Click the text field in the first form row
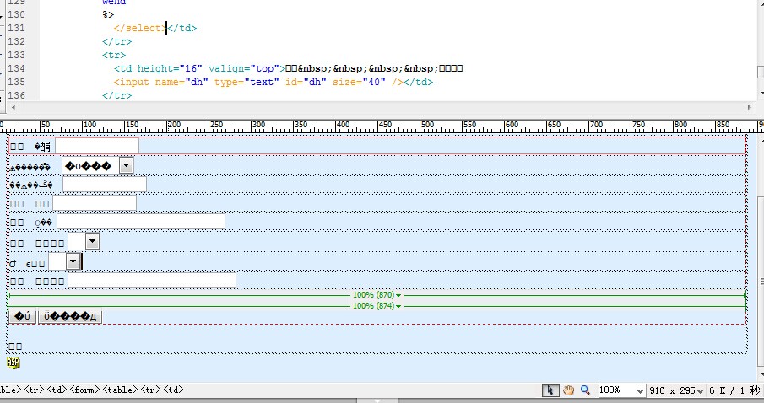 pos(97,146)
